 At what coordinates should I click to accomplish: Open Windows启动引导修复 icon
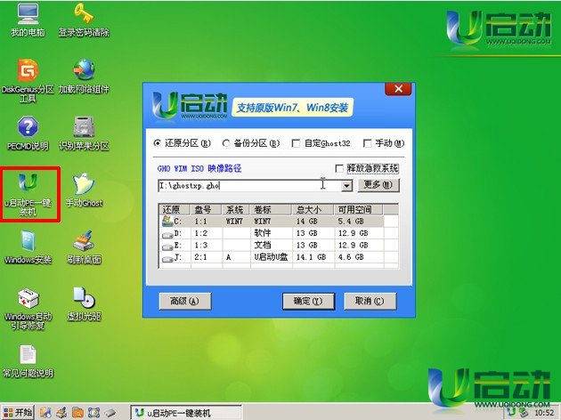(x=28, y=303)
